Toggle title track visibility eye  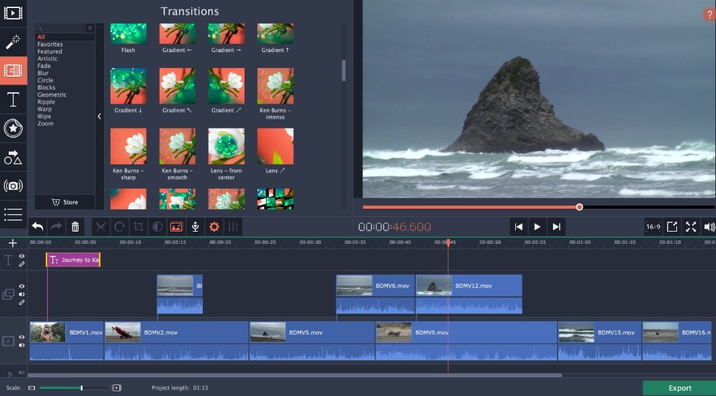coord(22,257)
